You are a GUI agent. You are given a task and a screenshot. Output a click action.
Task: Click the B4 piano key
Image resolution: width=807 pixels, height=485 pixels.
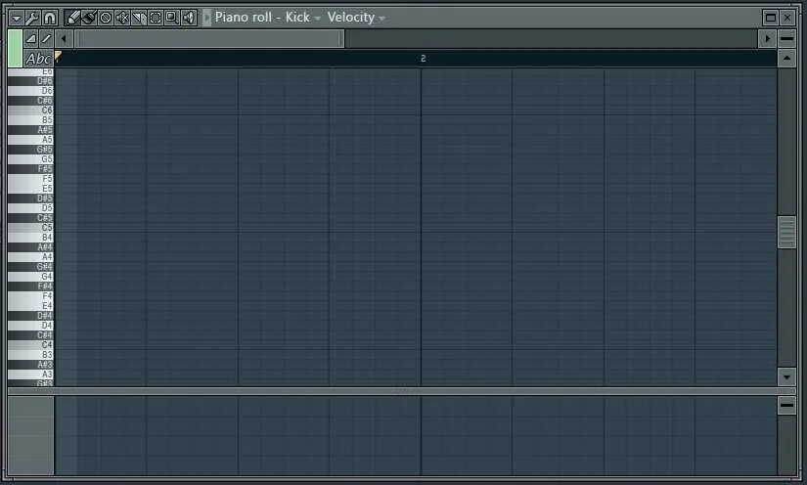point(31,237)
